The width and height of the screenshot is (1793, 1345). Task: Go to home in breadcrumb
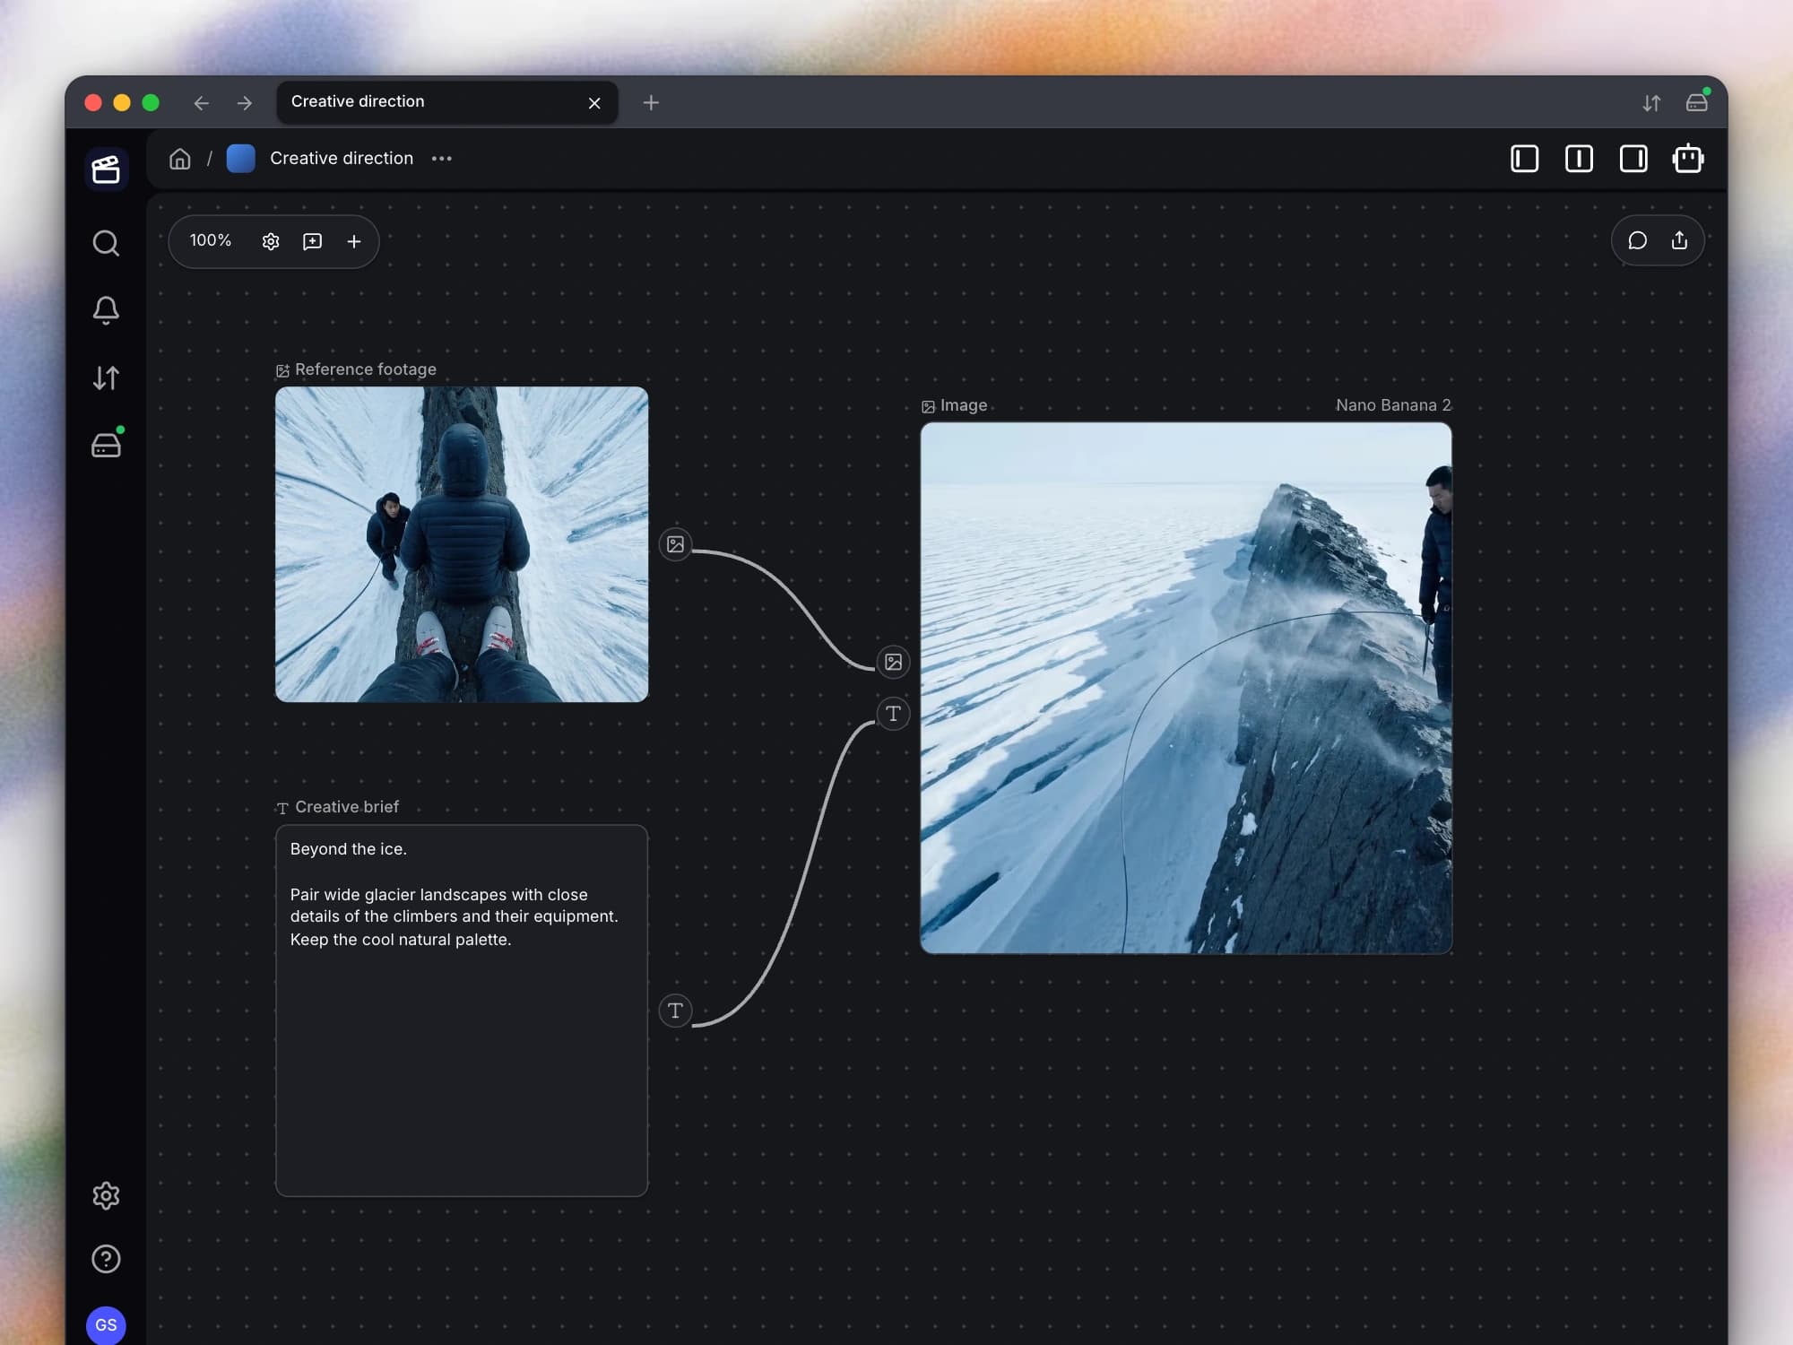pos(180,159)
